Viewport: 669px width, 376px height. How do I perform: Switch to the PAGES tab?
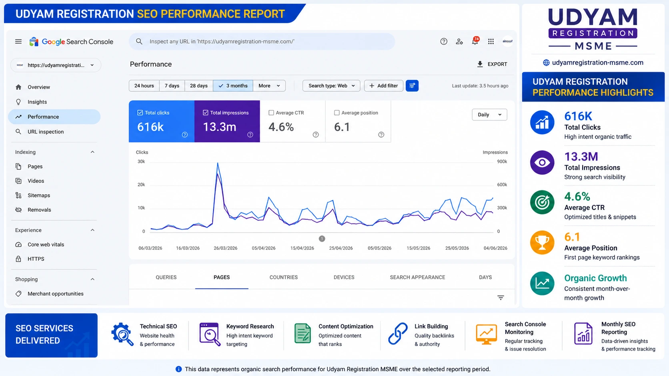tap(222, 277)
